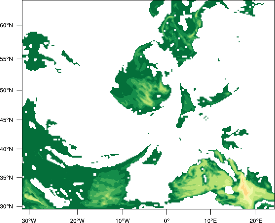
Task: Click the 0° longitude label
Action: (167, 221)
